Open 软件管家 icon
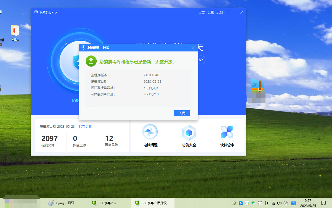Viewport: 332px width, 208px height. [x=227, y=132]
